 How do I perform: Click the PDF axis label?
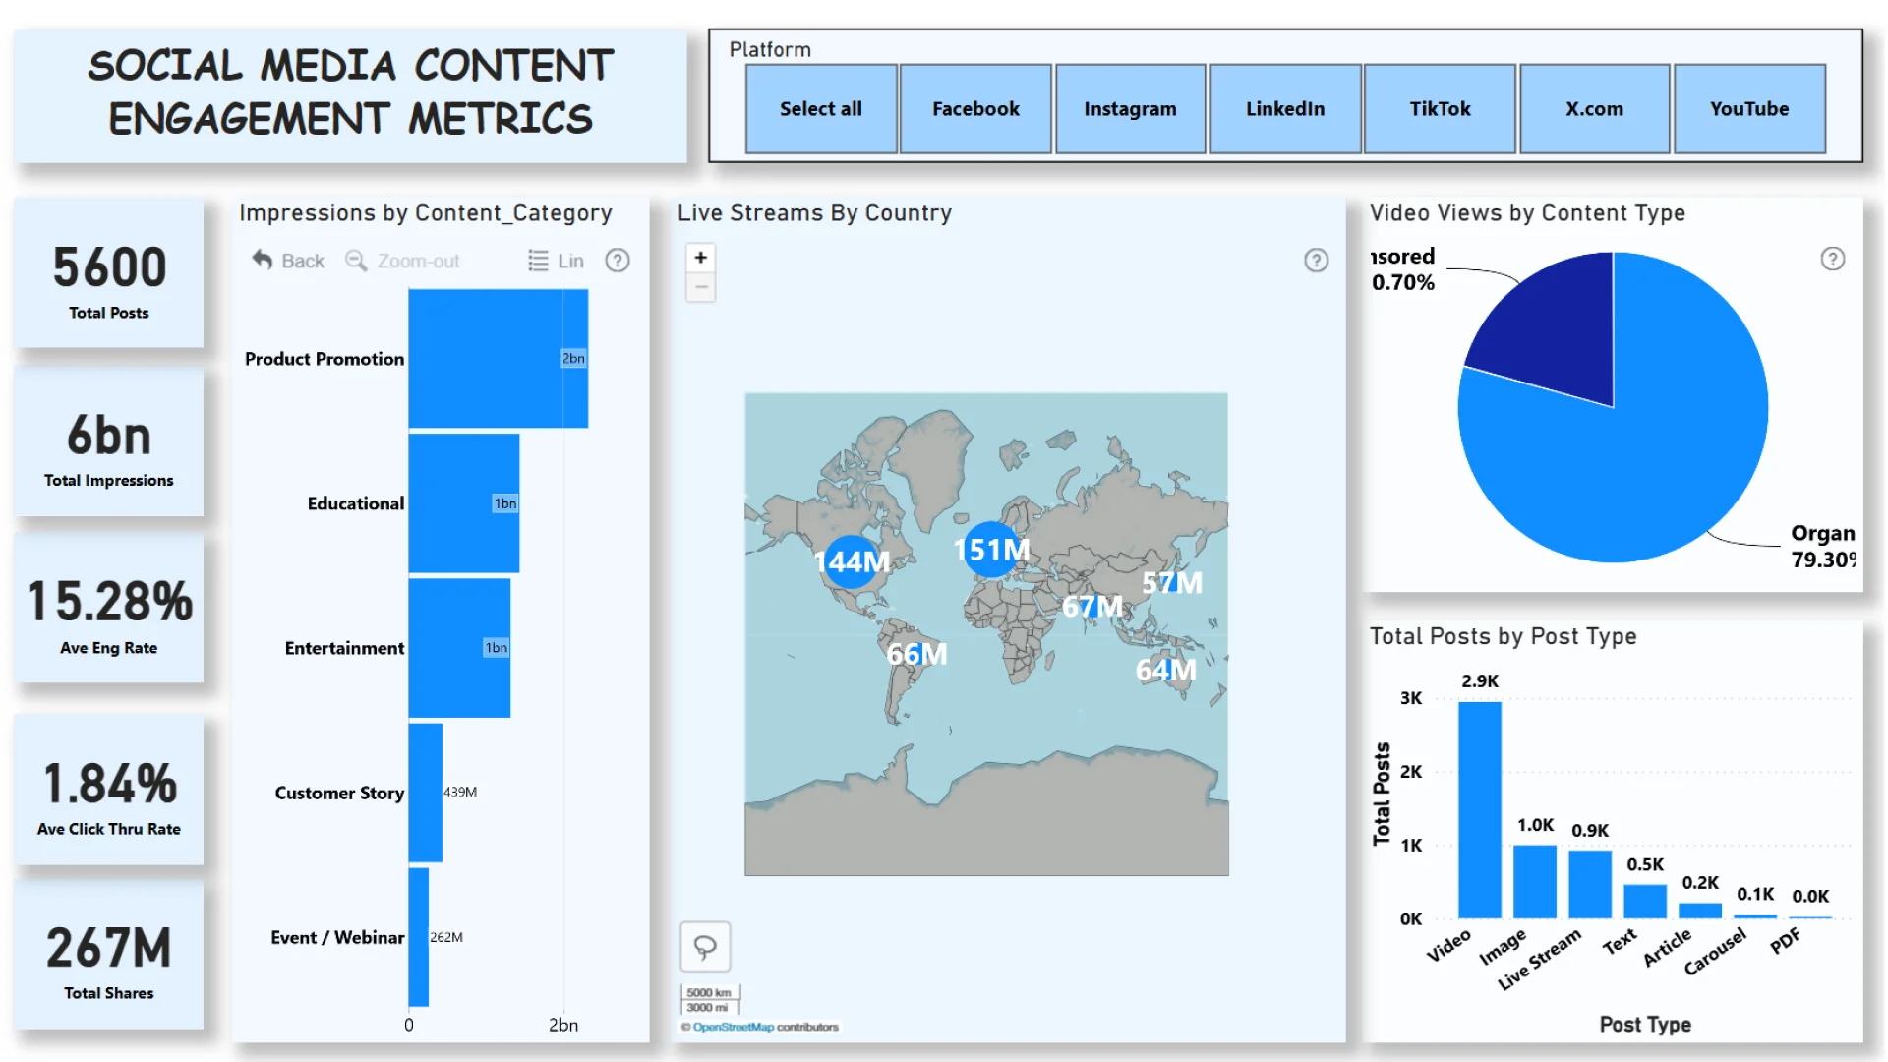pyautogui.click(x=1786, y=941)
